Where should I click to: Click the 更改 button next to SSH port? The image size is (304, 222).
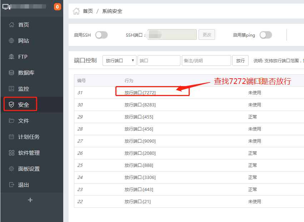[x=207, y=35]
